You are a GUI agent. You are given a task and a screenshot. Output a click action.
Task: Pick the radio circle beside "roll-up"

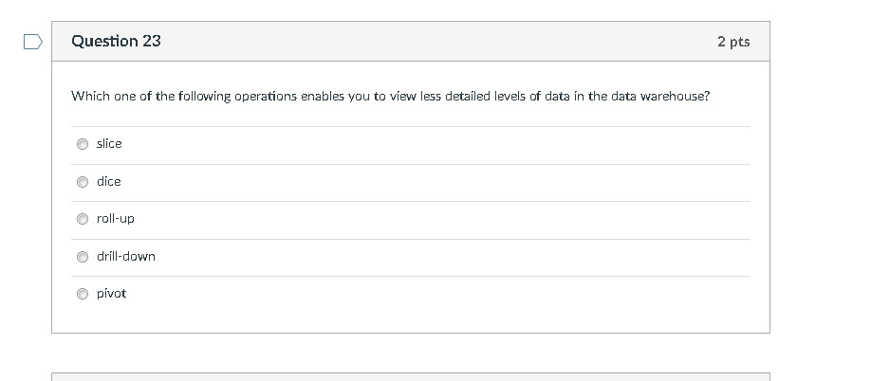coord(83,219)
